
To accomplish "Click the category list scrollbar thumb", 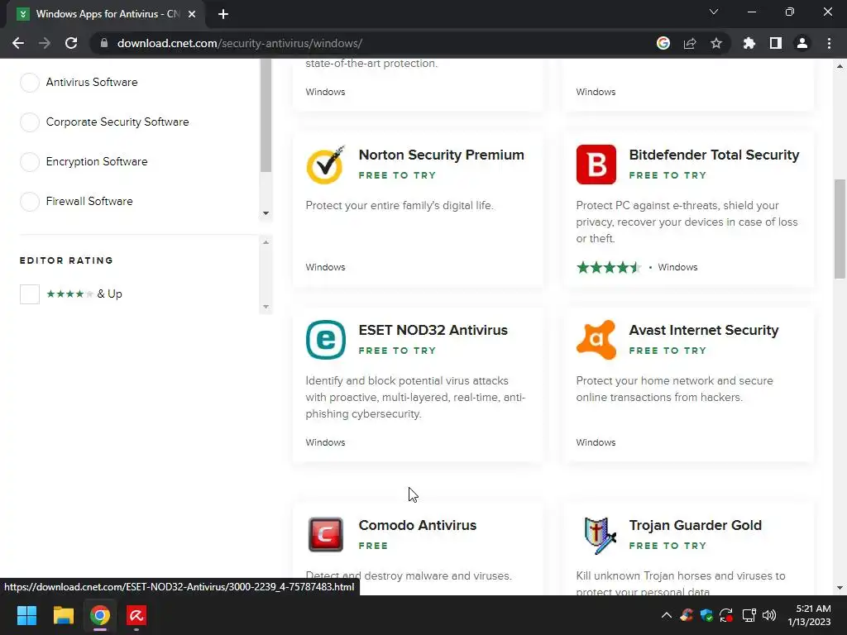I will (266, 115).
